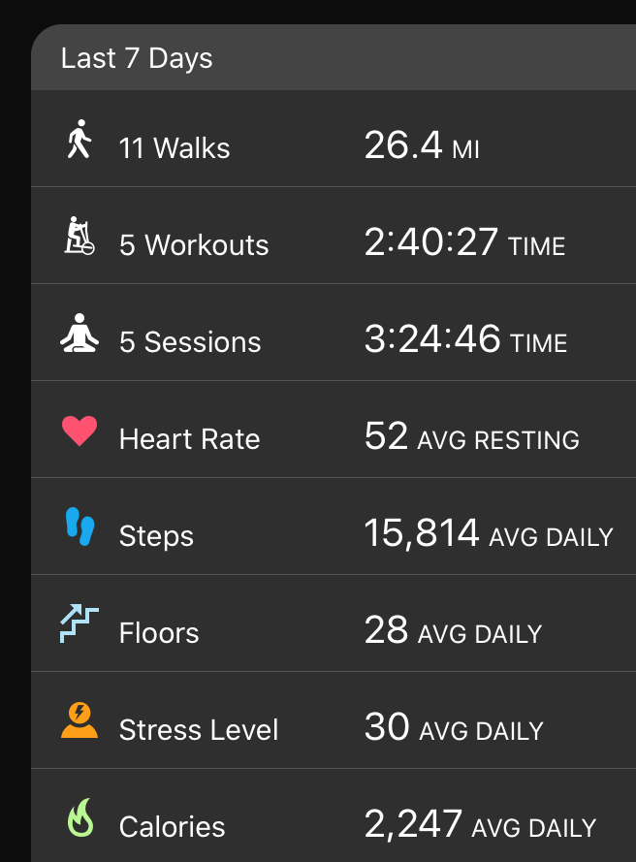The image size is (636, 862).
Task: Select the Stress Level label
Action: point(199,730)
